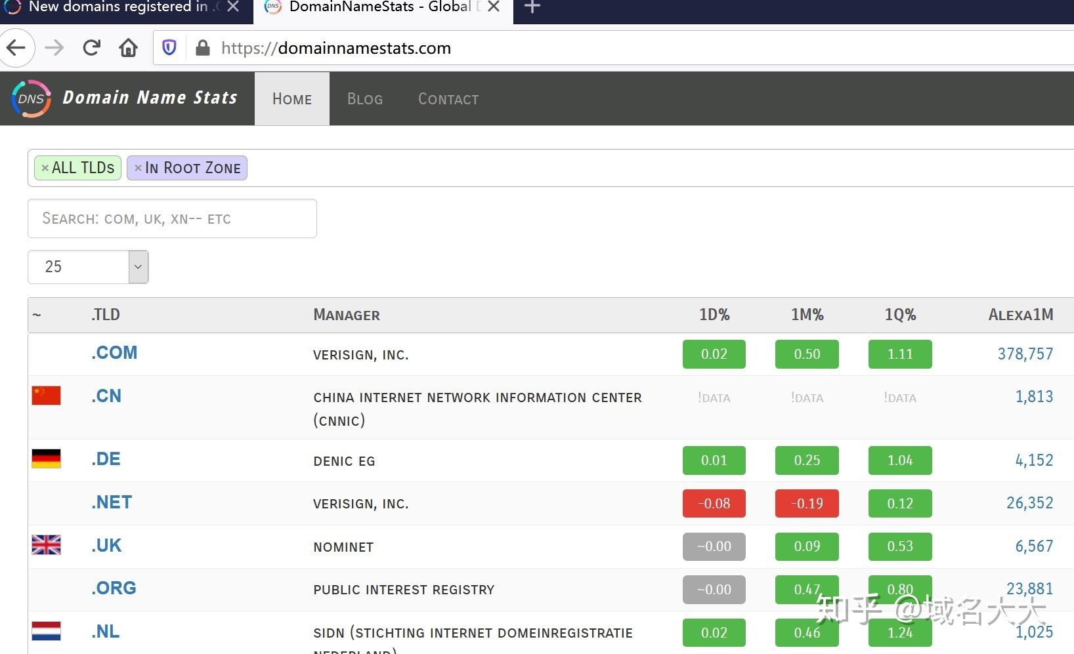This screenshot has height=654, width=1074.
Task: Sort table by the 1D% column header
Action: tap(714, 315)
